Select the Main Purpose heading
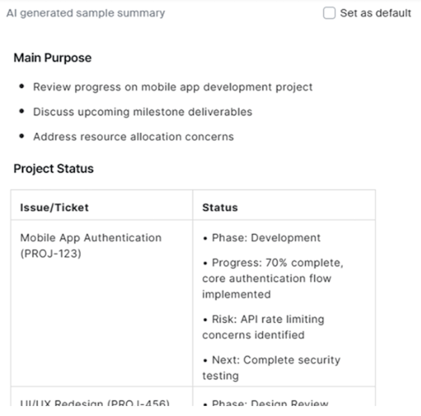 click(x=52, y=58)
